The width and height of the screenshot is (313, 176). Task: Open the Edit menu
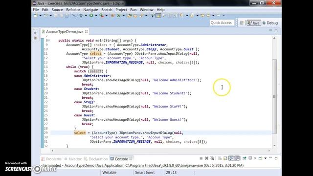coord(45,10)
